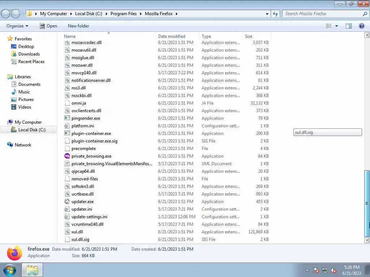Open Desktop in Favorites
This screenshot has width=370, height=277.
pos(26,47)
